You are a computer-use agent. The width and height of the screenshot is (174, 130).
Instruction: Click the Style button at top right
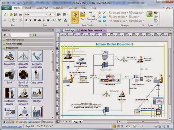[x=168, y=8]
